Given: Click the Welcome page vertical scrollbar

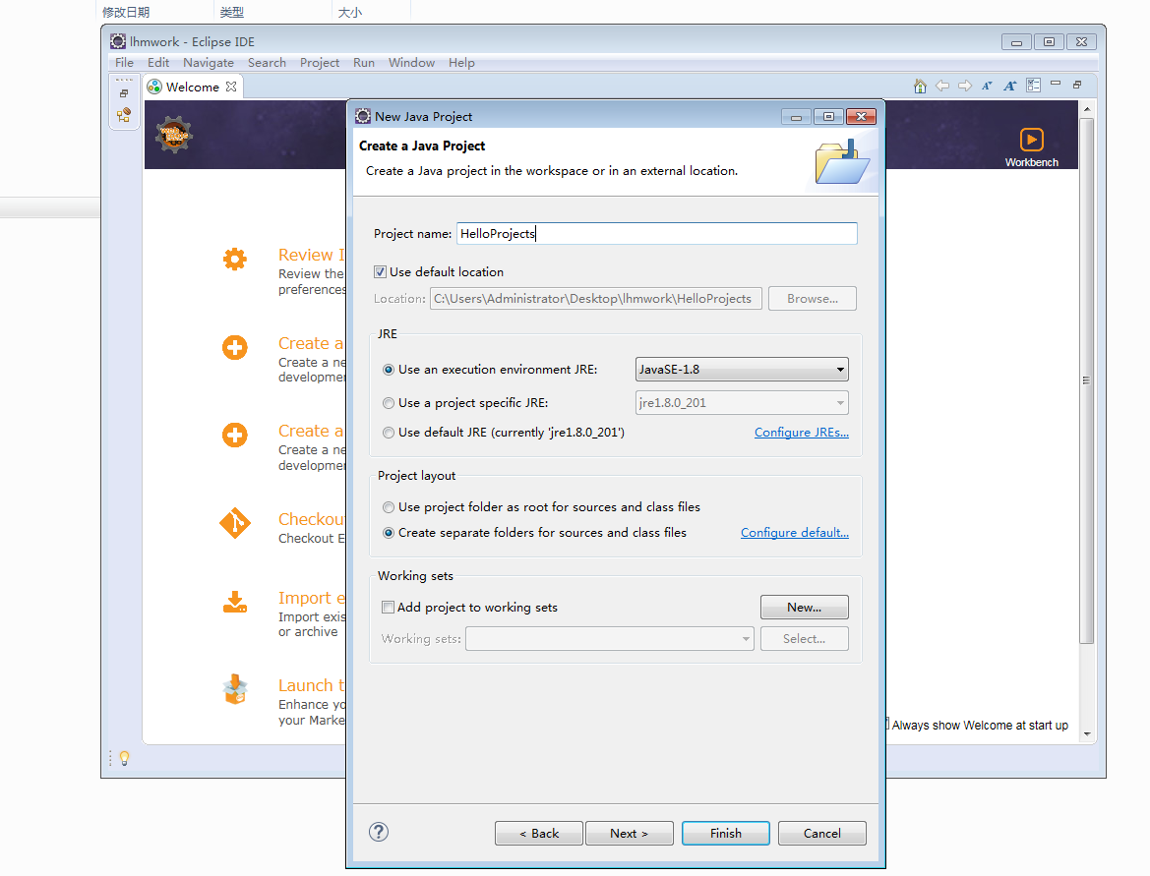Looking at the screenshot, I should [1087, 380].
